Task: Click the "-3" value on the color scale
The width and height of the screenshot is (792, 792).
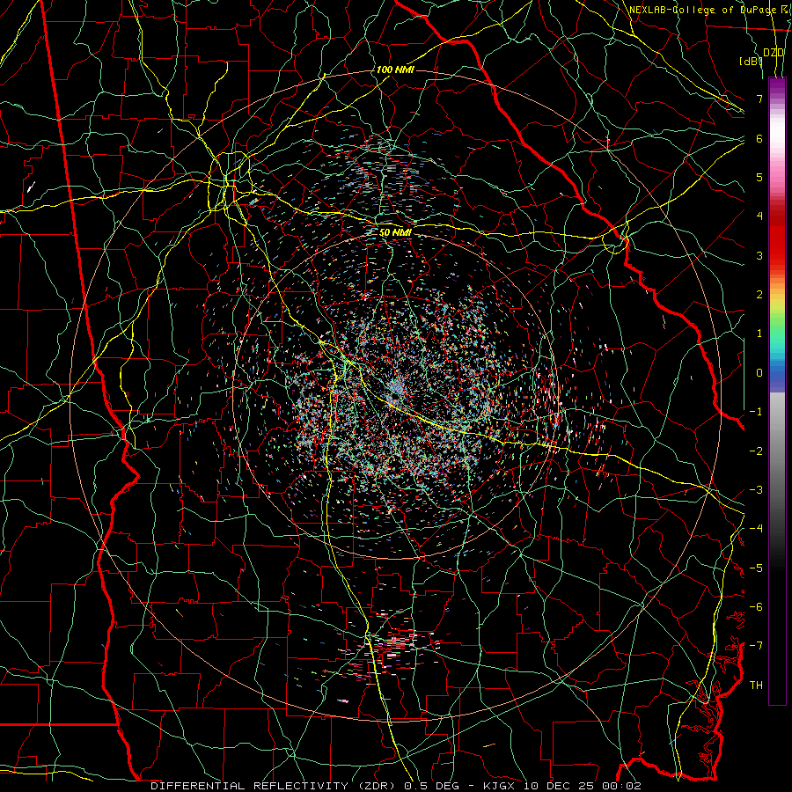Action: coord(756,490)
